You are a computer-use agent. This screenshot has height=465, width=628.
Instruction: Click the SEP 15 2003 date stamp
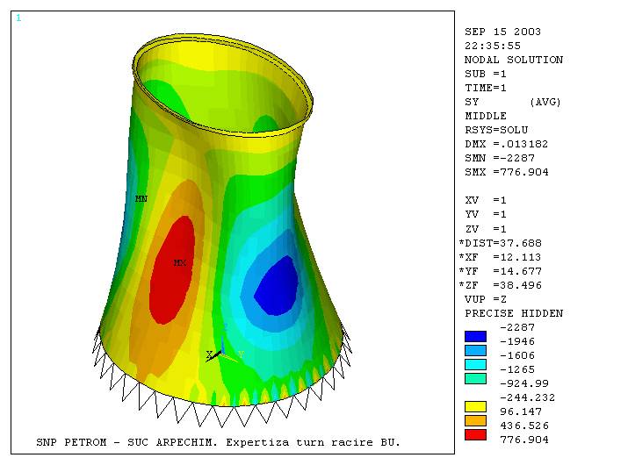[x=502, y=32]
